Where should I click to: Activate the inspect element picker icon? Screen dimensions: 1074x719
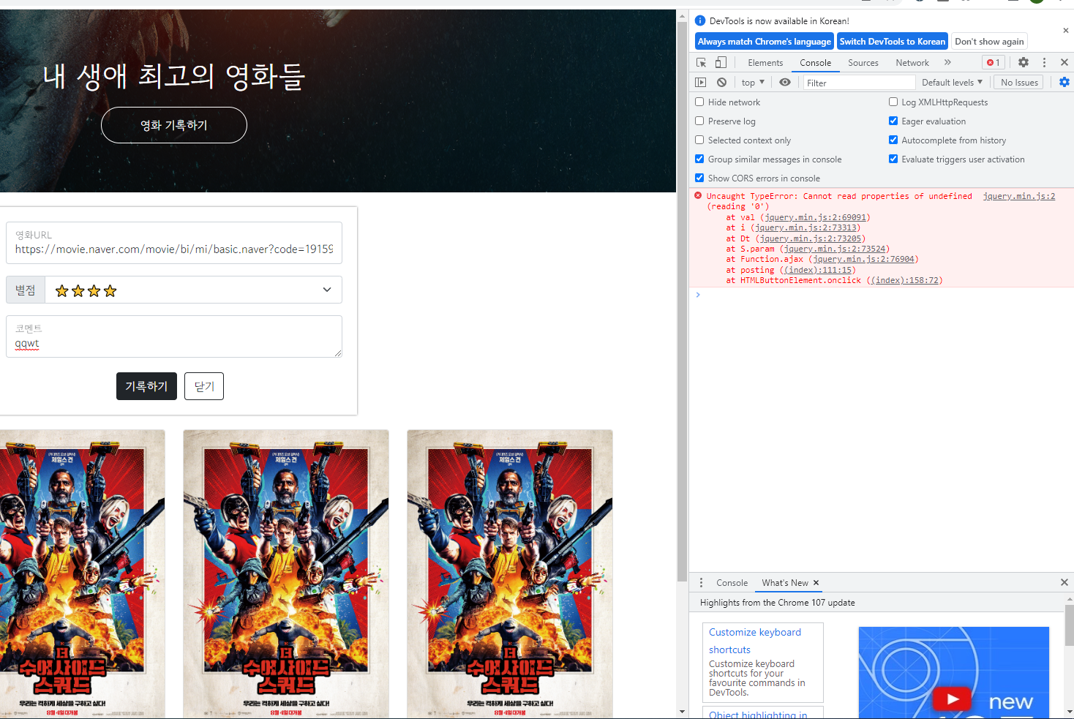(701, 63)
